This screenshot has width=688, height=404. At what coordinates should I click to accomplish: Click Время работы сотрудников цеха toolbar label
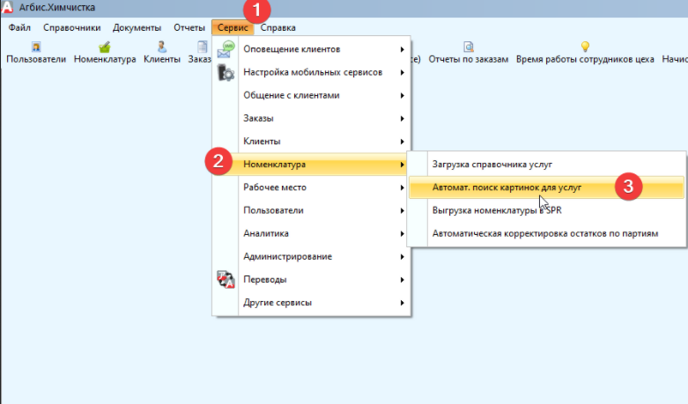(x=585, y=59)
